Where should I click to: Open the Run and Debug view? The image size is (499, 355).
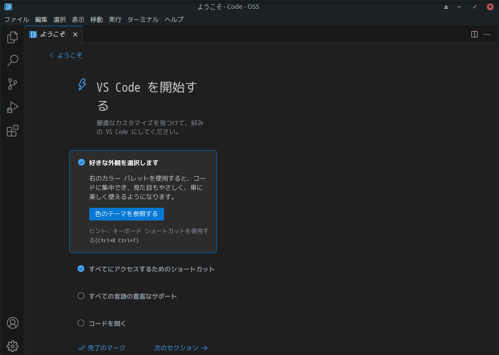[13, 107]
